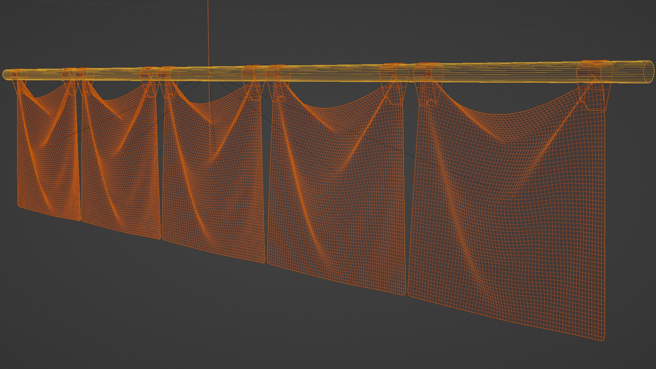Click the origin dot of rightmost cloth
The width and height of the screenshot is (656, 369).
pyautogui.click(x=513, y=196)
